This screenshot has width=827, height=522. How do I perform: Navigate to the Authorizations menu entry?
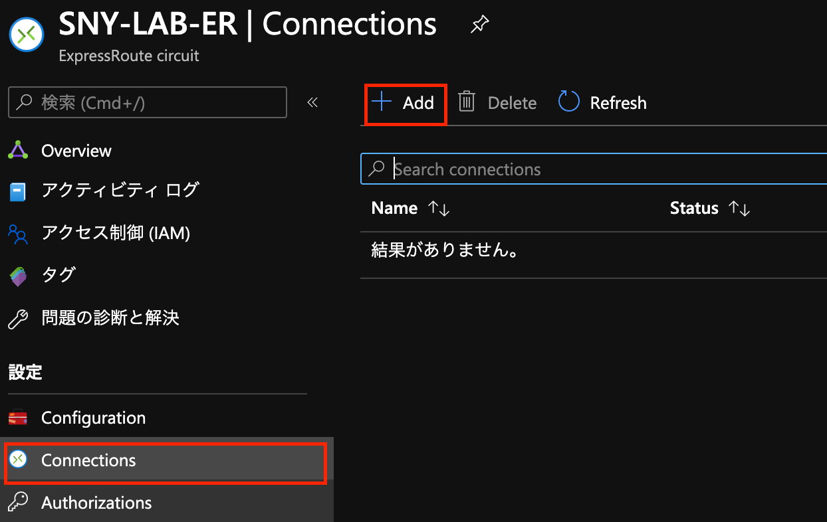(x=96, y=503)
